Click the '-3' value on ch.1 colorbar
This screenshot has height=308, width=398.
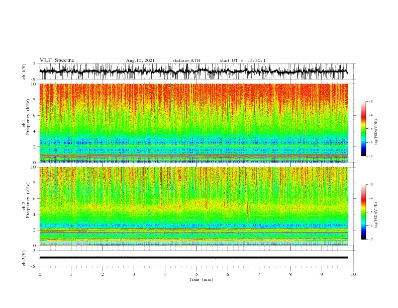point(370,101)
